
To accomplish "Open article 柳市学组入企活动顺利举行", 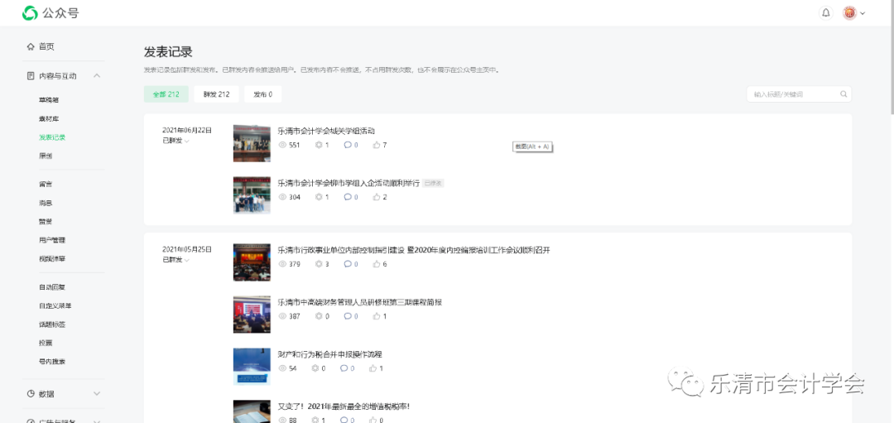I will tap(348, 183).
